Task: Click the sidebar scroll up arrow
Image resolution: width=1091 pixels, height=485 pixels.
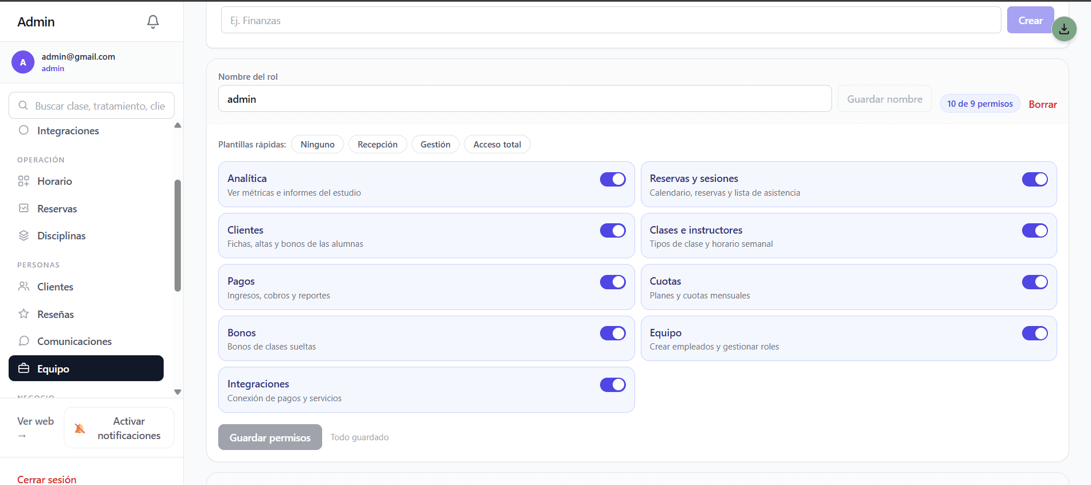Action: tap(177, 125)
